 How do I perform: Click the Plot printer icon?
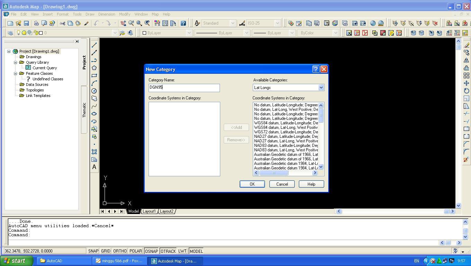pos(36,23)
